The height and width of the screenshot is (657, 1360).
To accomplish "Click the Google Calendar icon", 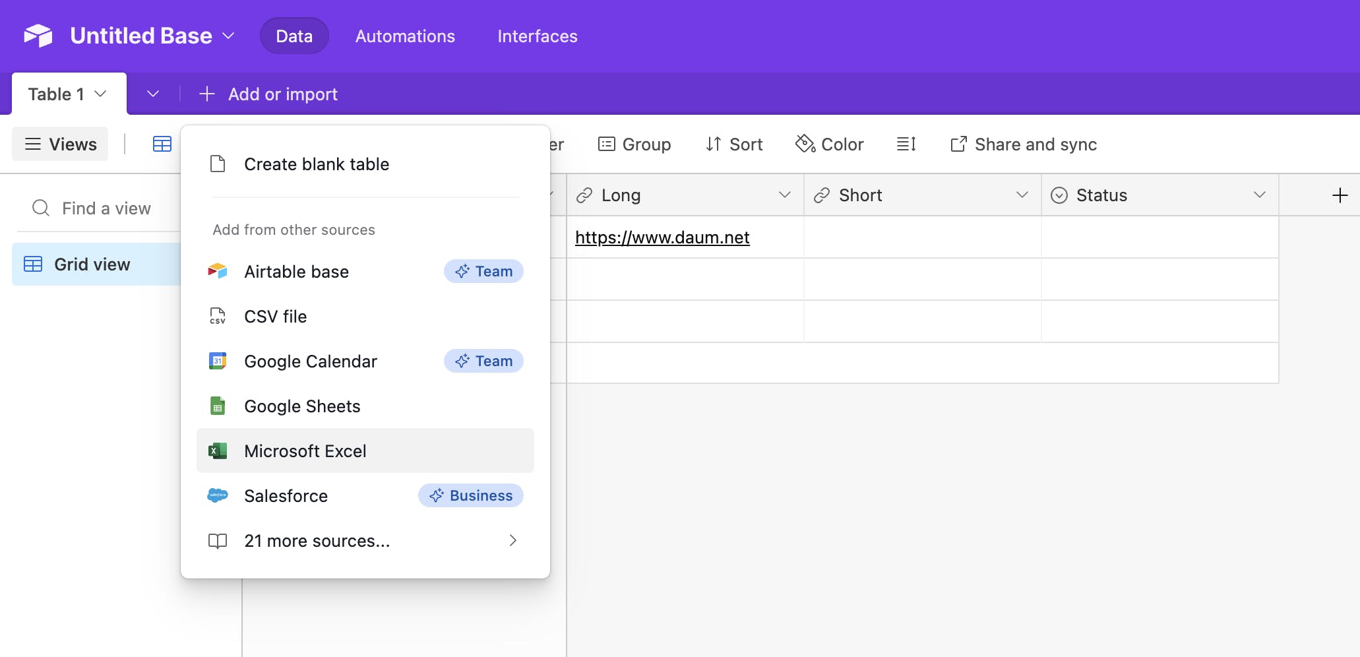I will click(218, 361).
